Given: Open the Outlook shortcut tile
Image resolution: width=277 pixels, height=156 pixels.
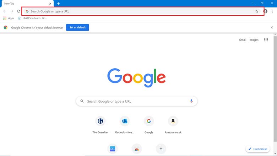Looking at the screenshot, I should [x=125, y=122].
